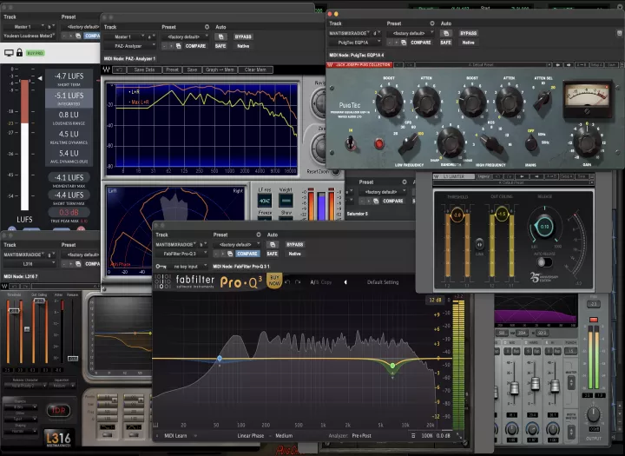Click the target window icon in PuigTec header
The image size is (625, 456).
619,33
